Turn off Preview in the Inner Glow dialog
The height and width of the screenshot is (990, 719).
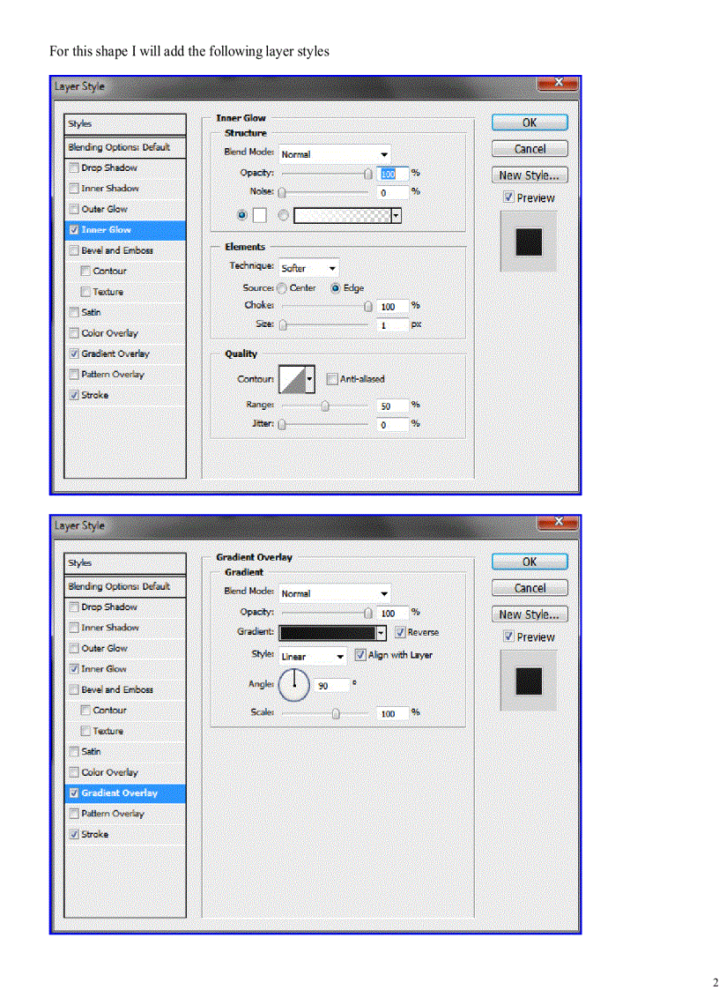click(x=508, y=197)
